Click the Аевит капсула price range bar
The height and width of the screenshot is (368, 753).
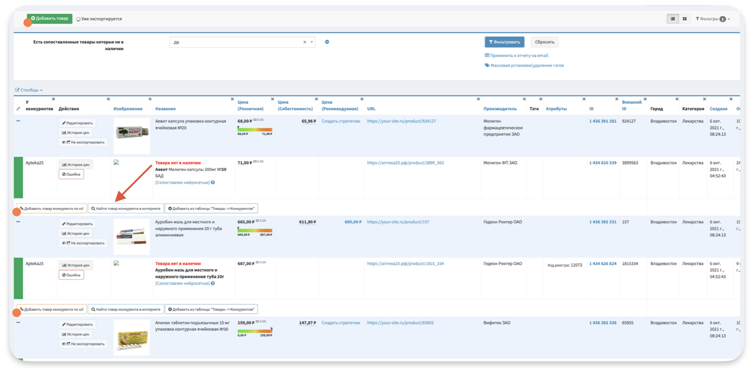point(255,130)
